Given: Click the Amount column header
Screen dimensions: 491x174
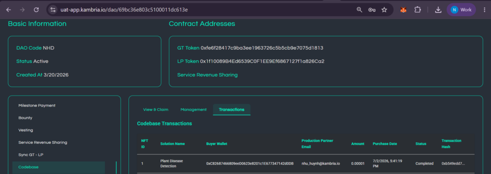Looking at the screenshot, I should pos(358,144).
